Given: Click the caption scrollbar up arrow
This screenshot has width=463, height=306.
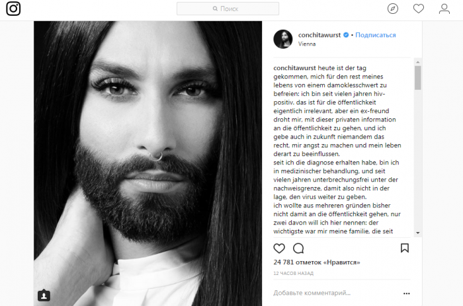Looking at the screenshot, I should pyautogui.click(x=417, y=62).
